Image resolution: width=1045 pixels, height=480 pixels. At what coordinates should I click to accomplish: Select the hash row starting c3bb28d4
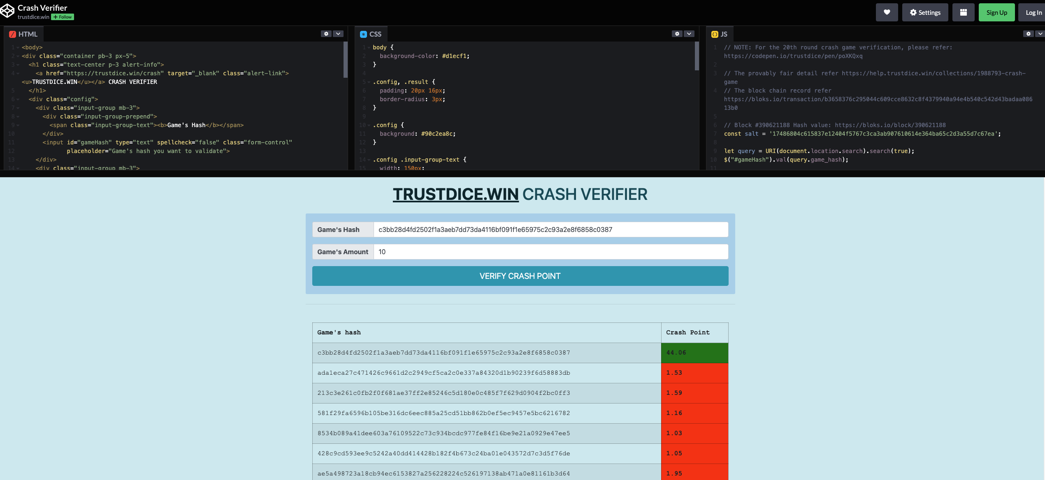click(x=487, y=353)
